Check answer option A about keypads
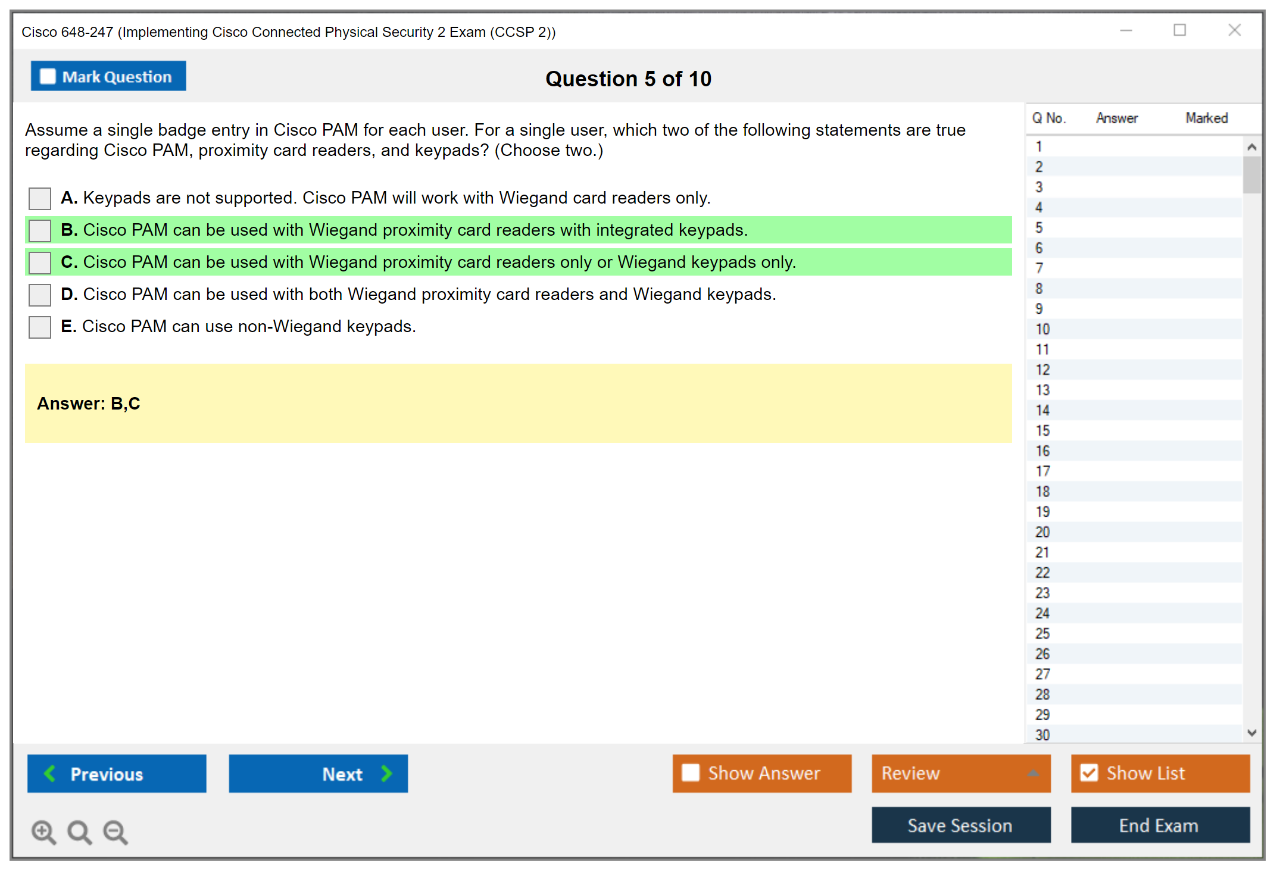This screenshot has height=875, width=1280. pos(40,198)
